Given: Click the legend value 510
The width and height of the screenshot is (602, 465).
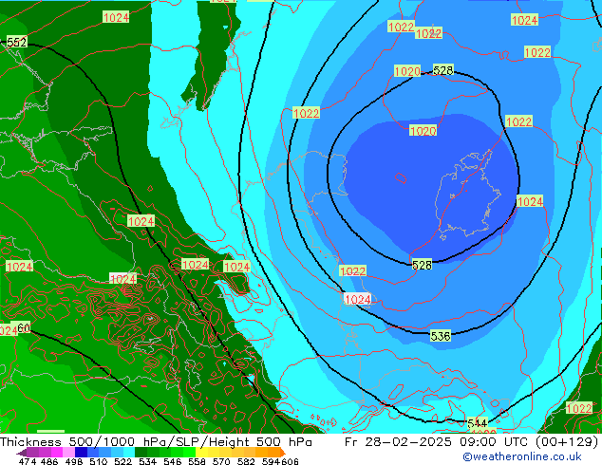Looking at the screenshot, I should (99, 461).
